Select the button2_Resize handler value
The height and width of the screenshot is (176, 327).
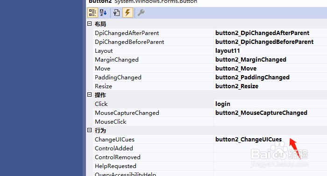coord(237,86)
